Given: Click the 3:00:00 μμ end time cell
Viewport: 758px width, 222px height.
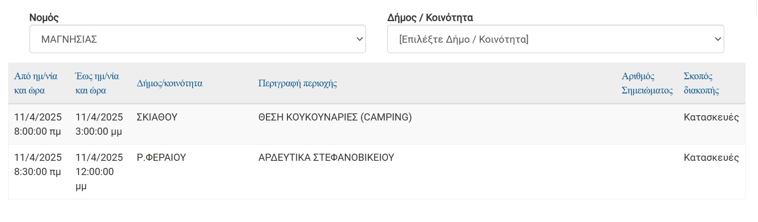Looking at the screenshot, I should pos(98,131).
